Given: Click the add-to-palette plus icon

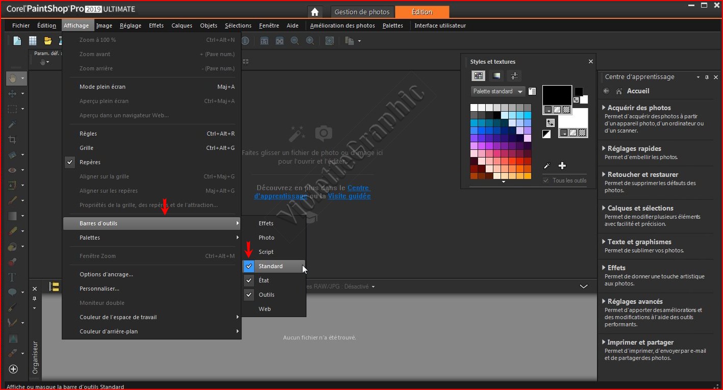Looking at the screenshot, I should click(562, 166).
